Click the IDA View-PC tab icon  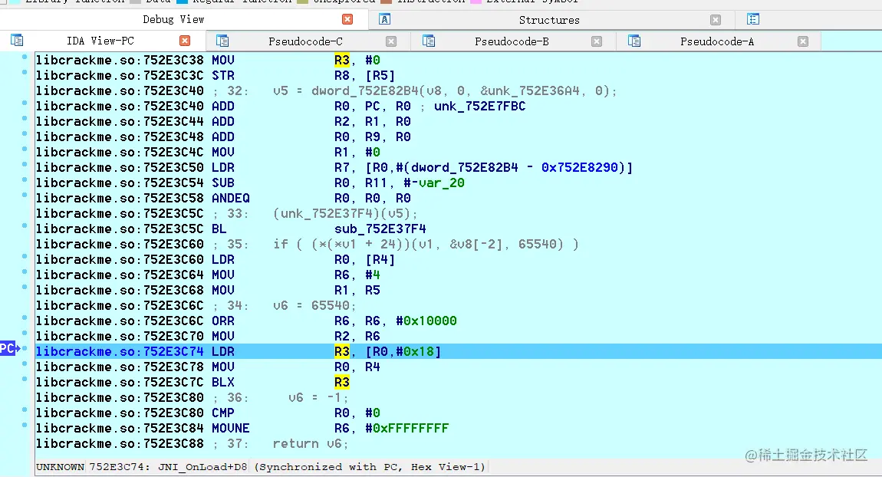pos(17,41)
